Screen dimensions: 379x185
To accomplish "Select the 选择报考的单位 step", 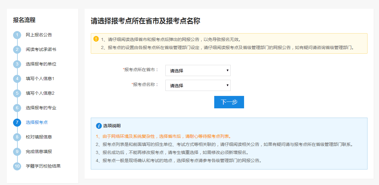I will [41, 64].
